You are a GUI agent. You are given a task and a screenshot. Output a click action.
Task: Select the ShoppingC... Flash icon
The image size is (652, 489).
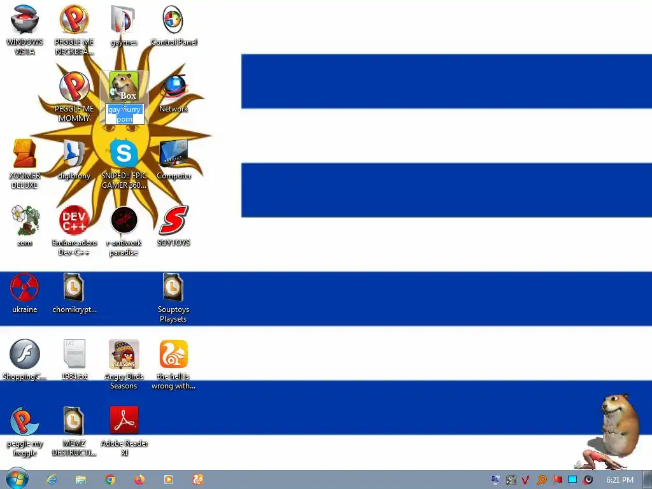coord(25,359)
